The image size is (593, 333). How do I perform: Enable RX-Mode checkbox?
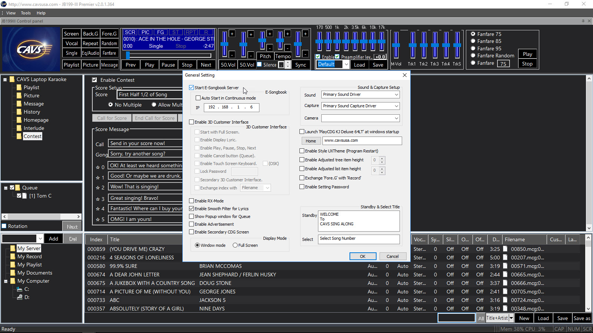192,201
